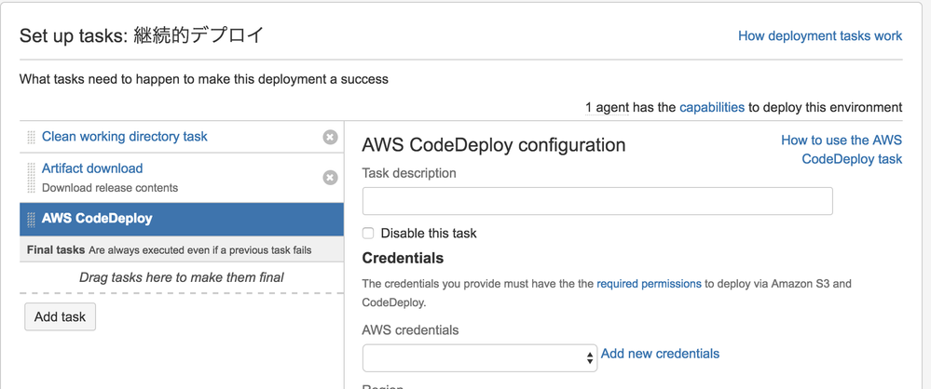Screen dimensions: 931x389
Task: Open the required permissions link
Action: 649,284
